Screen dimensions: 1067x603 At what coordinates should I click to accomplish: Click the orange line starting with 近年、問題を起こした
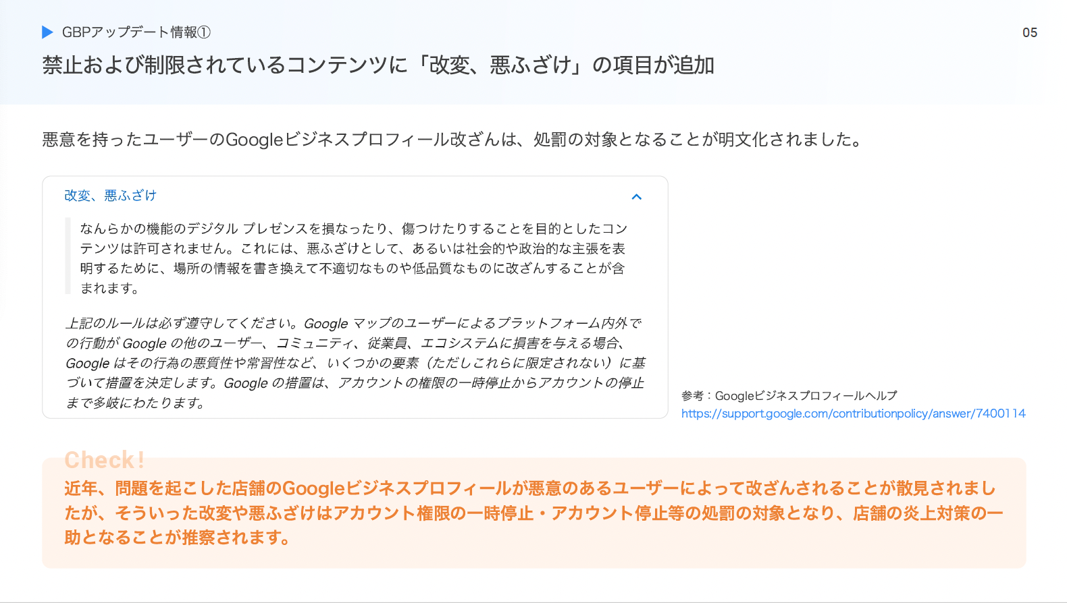(x=529, y=488)
